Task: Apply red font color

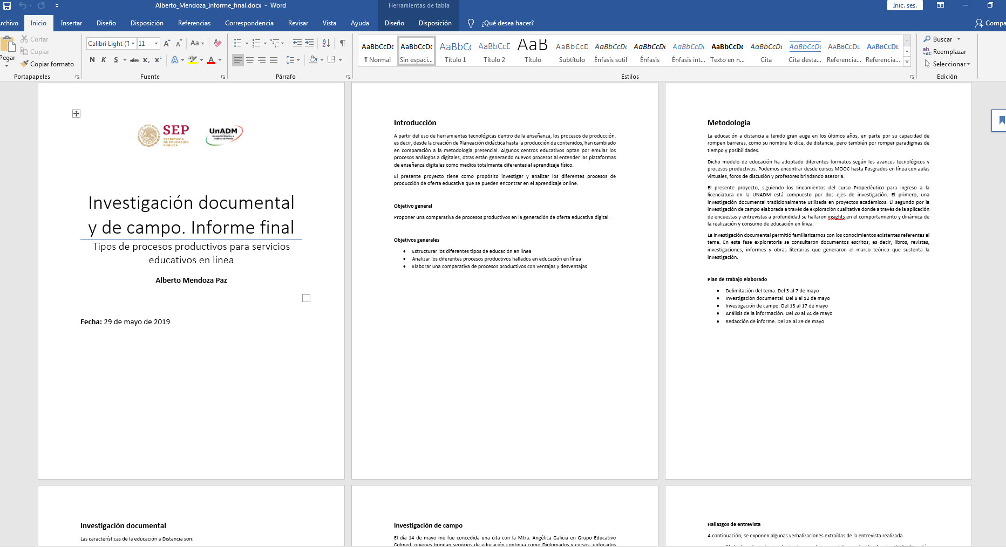Action: [x=211, y=60]
